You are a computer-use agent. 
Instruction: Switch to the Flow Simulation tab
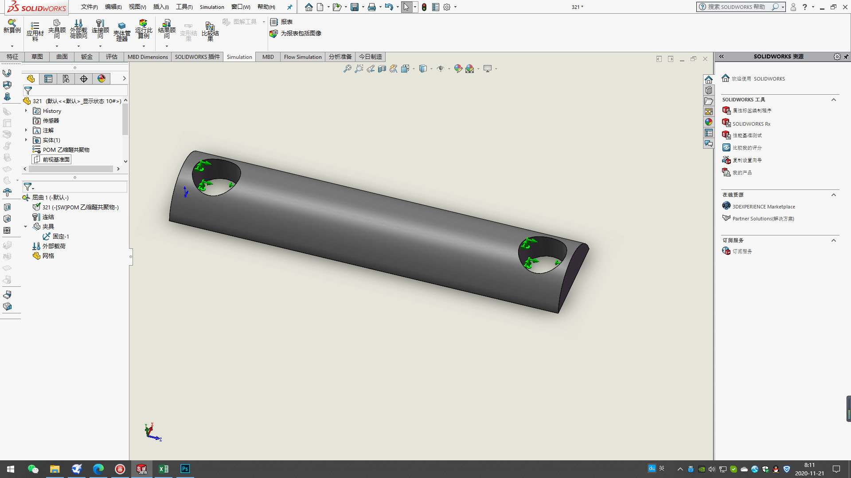303,57
